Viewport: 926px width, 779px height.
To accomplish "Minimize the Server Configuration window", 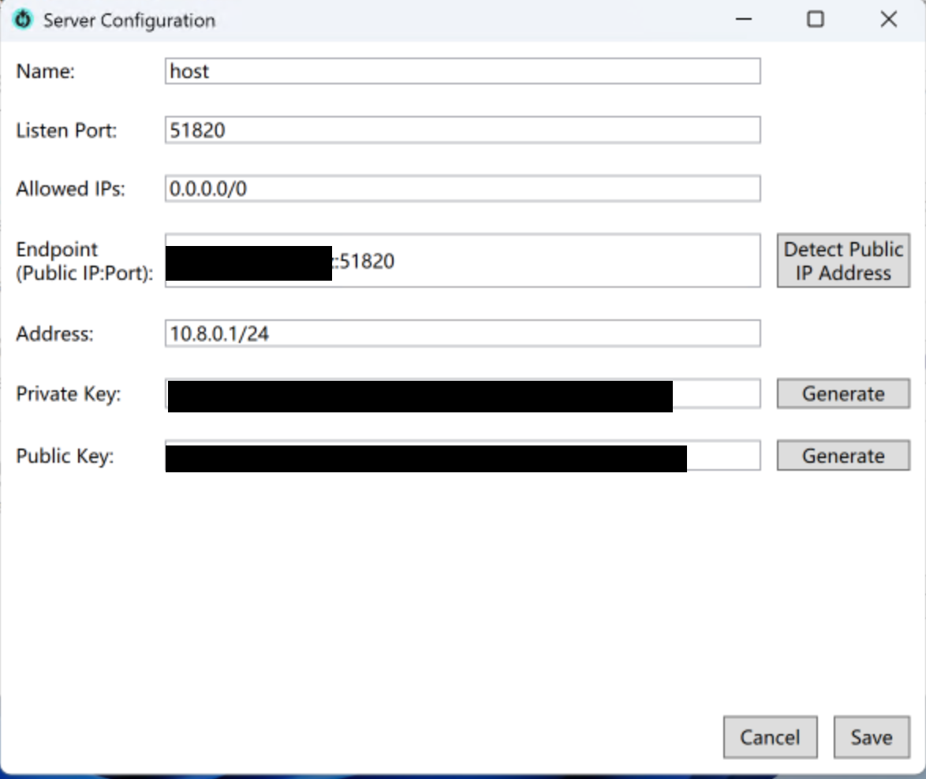I will [743, 20].
